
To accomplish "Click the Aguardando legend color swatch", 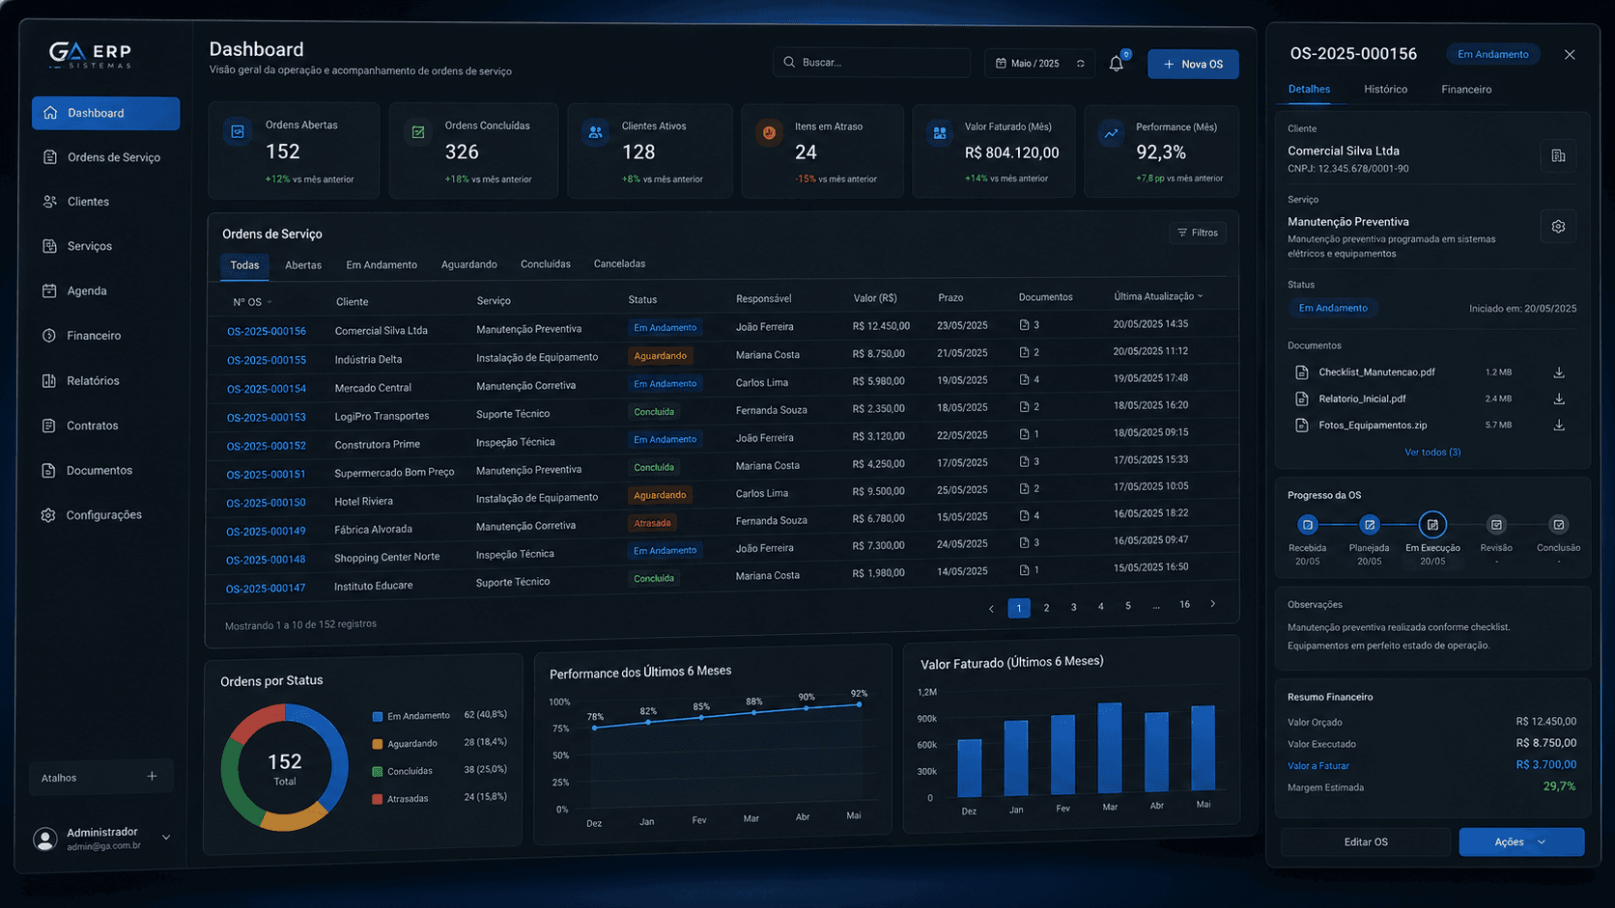I will pyautogui.click(x=378, y=744).
